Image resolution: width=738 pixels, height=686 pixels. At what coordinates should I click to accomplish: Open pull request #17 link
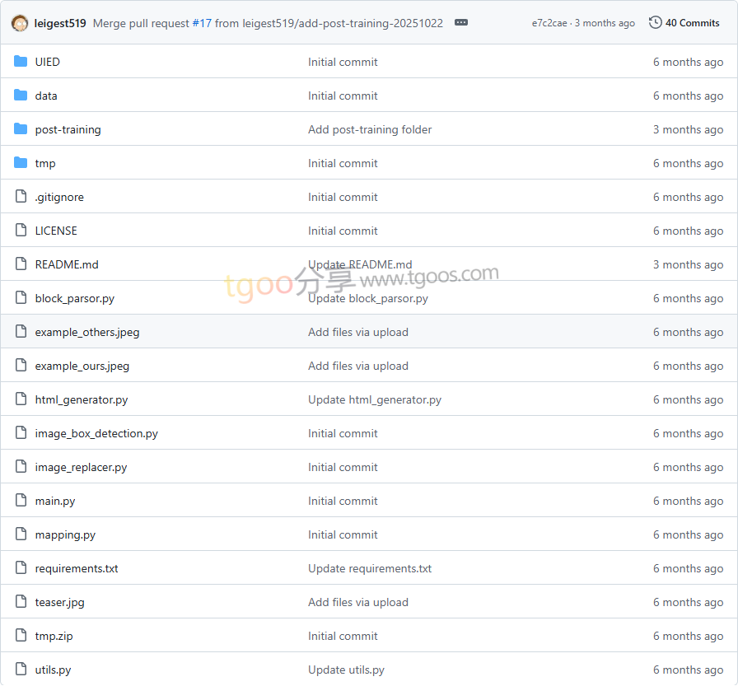point(202,23)
